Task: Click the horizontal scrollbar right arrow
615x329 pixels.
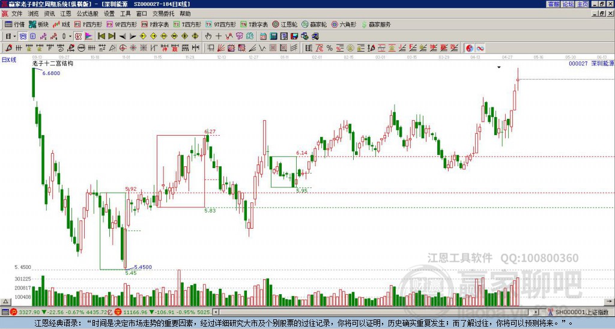Action: (536, 312)
